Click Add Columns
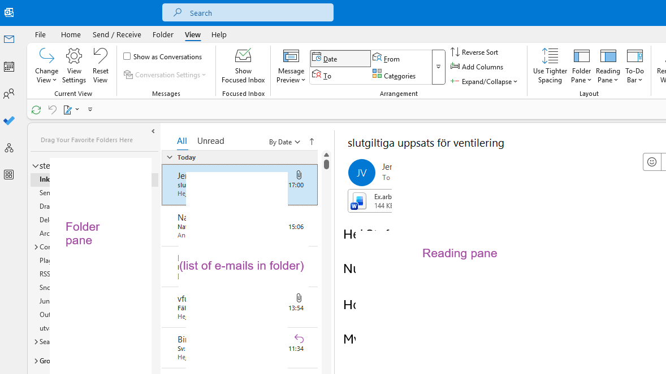This screenshot has width=666, height=374. point(477,67)
